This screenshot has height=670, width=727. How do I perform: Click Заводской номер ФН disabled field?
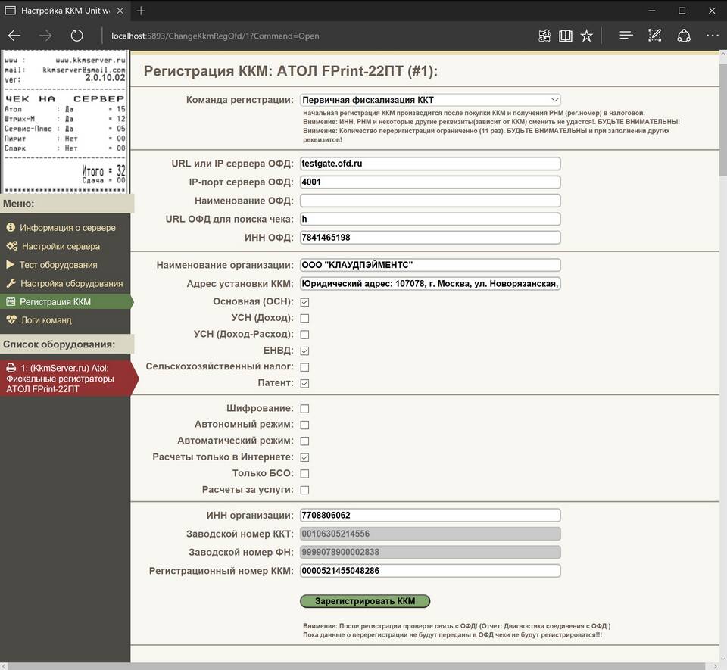tap(430, 553)
